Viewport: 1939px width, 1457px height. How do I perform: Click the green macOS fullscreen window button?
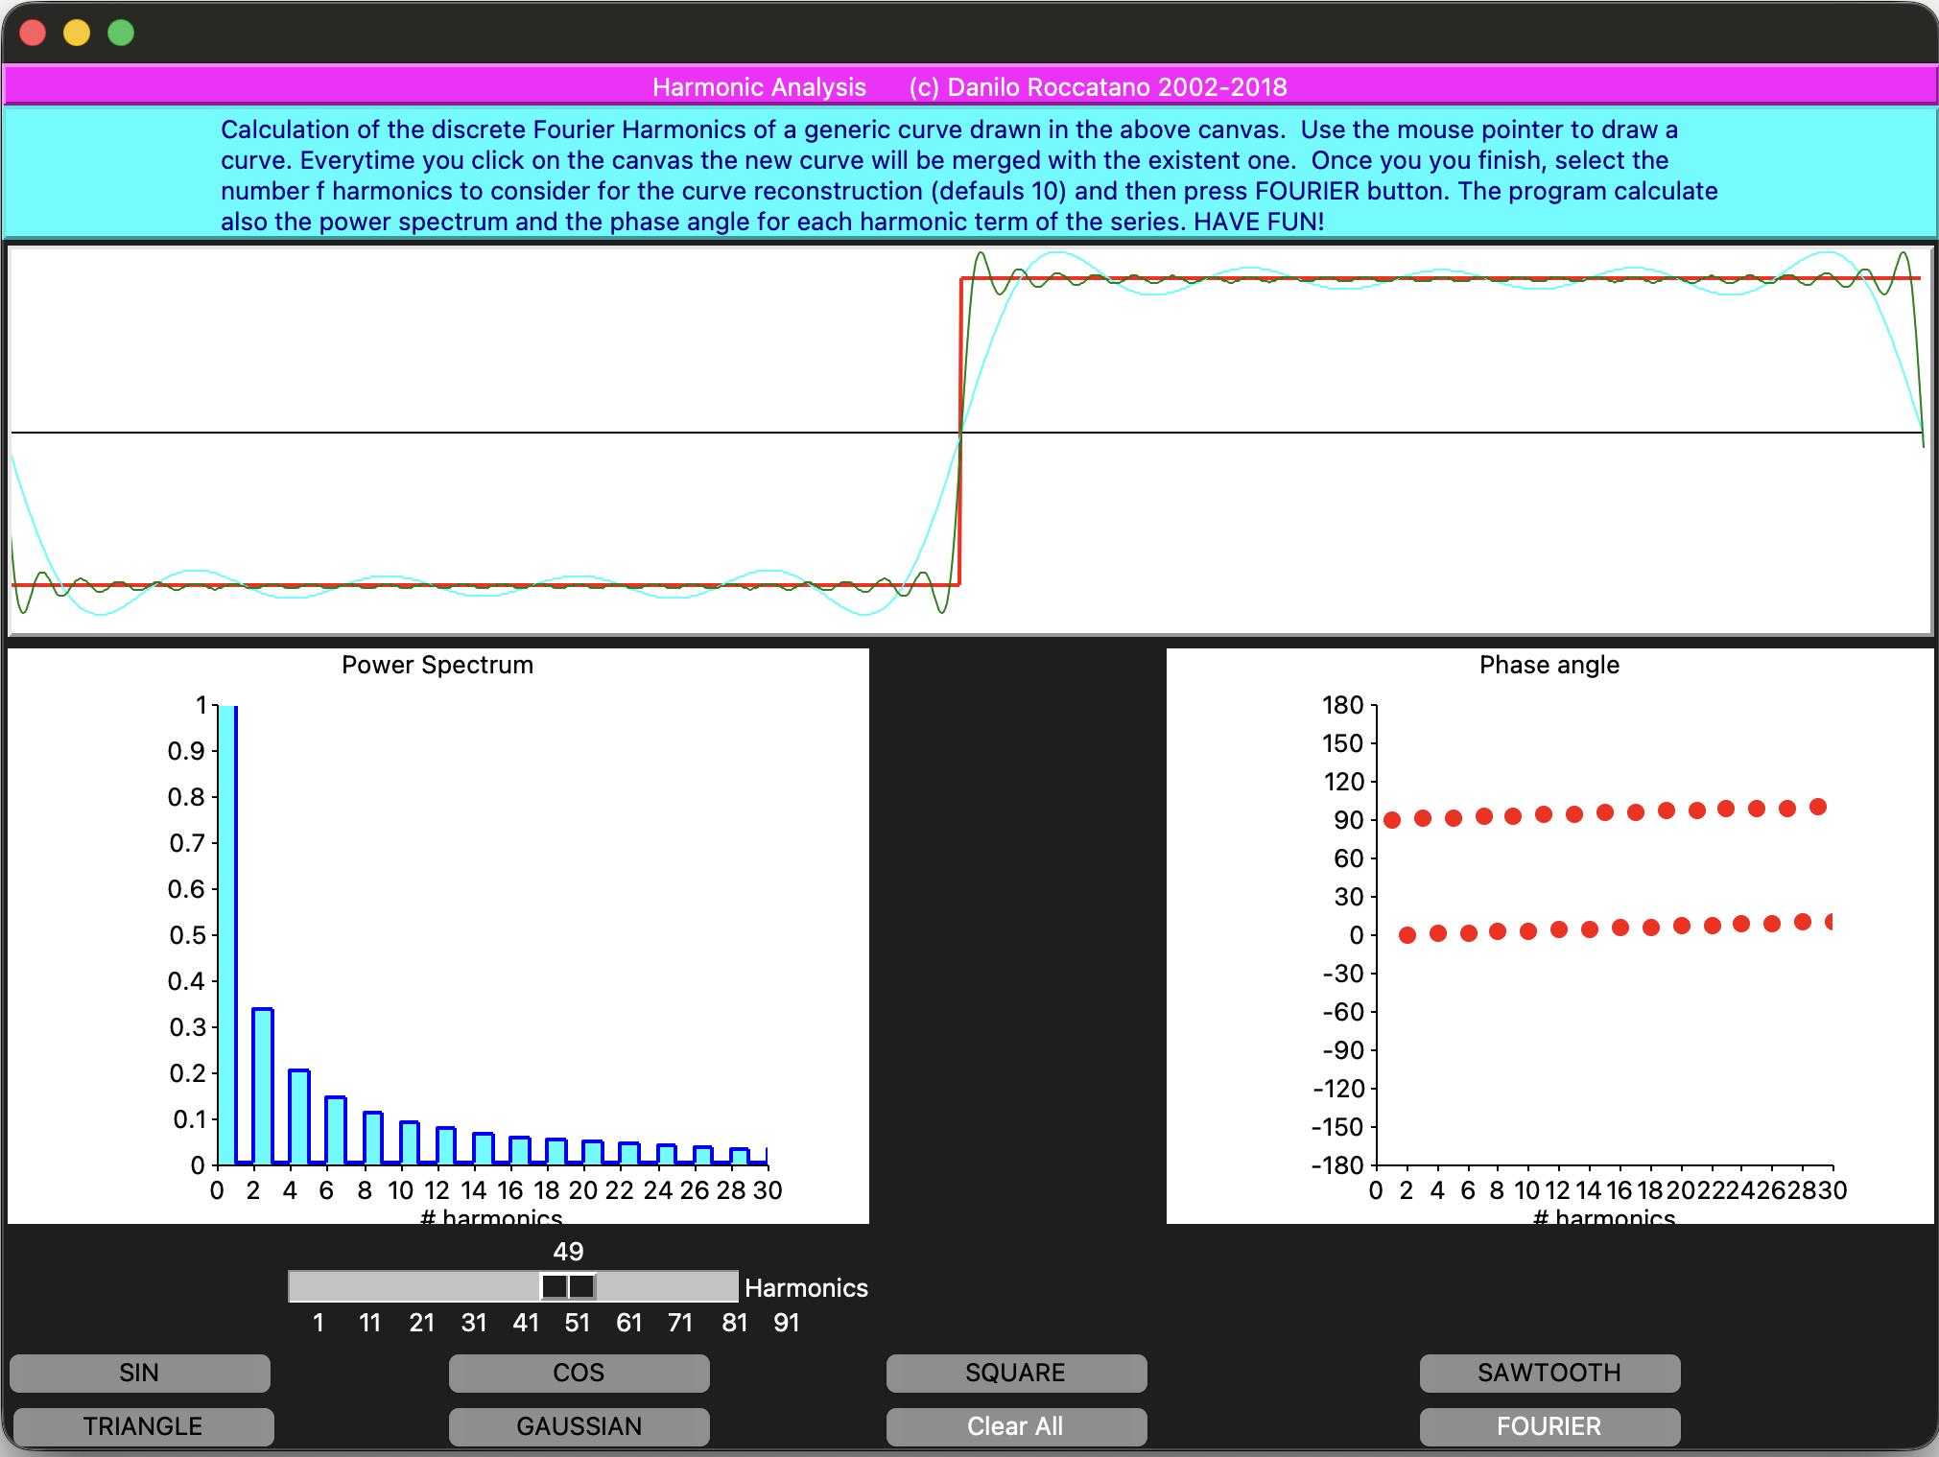click(x=121, y=34)
